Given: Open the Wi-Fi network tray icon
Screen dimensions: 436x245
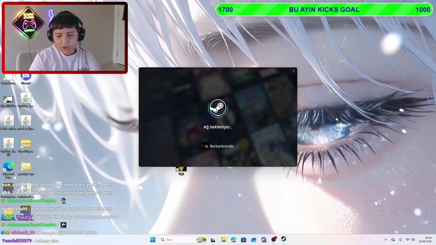Looking at the screenshot, I should pyautogui.click(x=407, y=240).
